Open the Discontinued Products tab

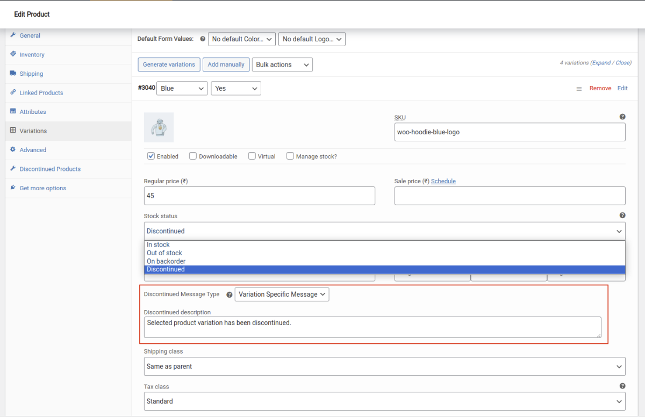pyautogui.click(x=50, y=169)
